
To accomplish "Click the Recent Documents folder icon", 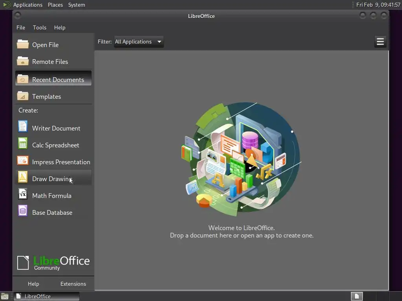I will coord(22,79).
